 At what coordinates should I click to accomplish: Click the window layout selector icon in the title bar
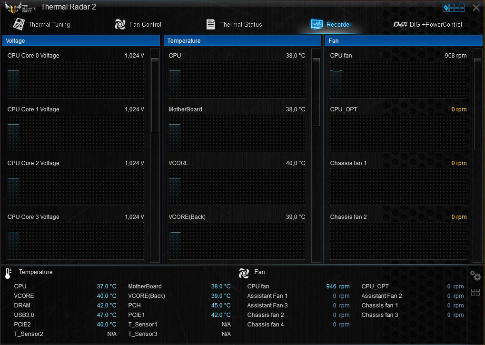click(454, 8)
